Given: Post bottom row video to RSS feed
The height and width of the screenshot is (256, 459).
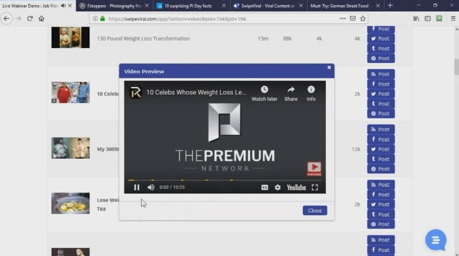Looking at the screenshot, I should (380, 240).
